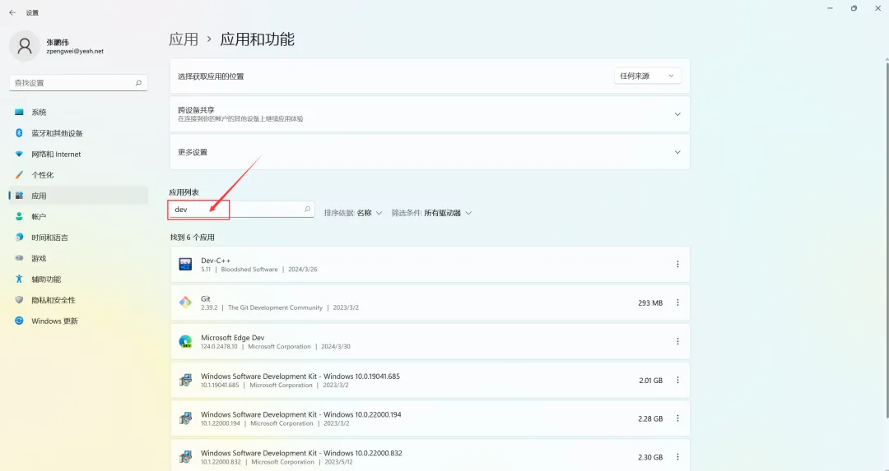Image resolution: width=889 pixels, height=471 pixels.
Task: Click the 2.01 GB size value
Action: [651, 381]
